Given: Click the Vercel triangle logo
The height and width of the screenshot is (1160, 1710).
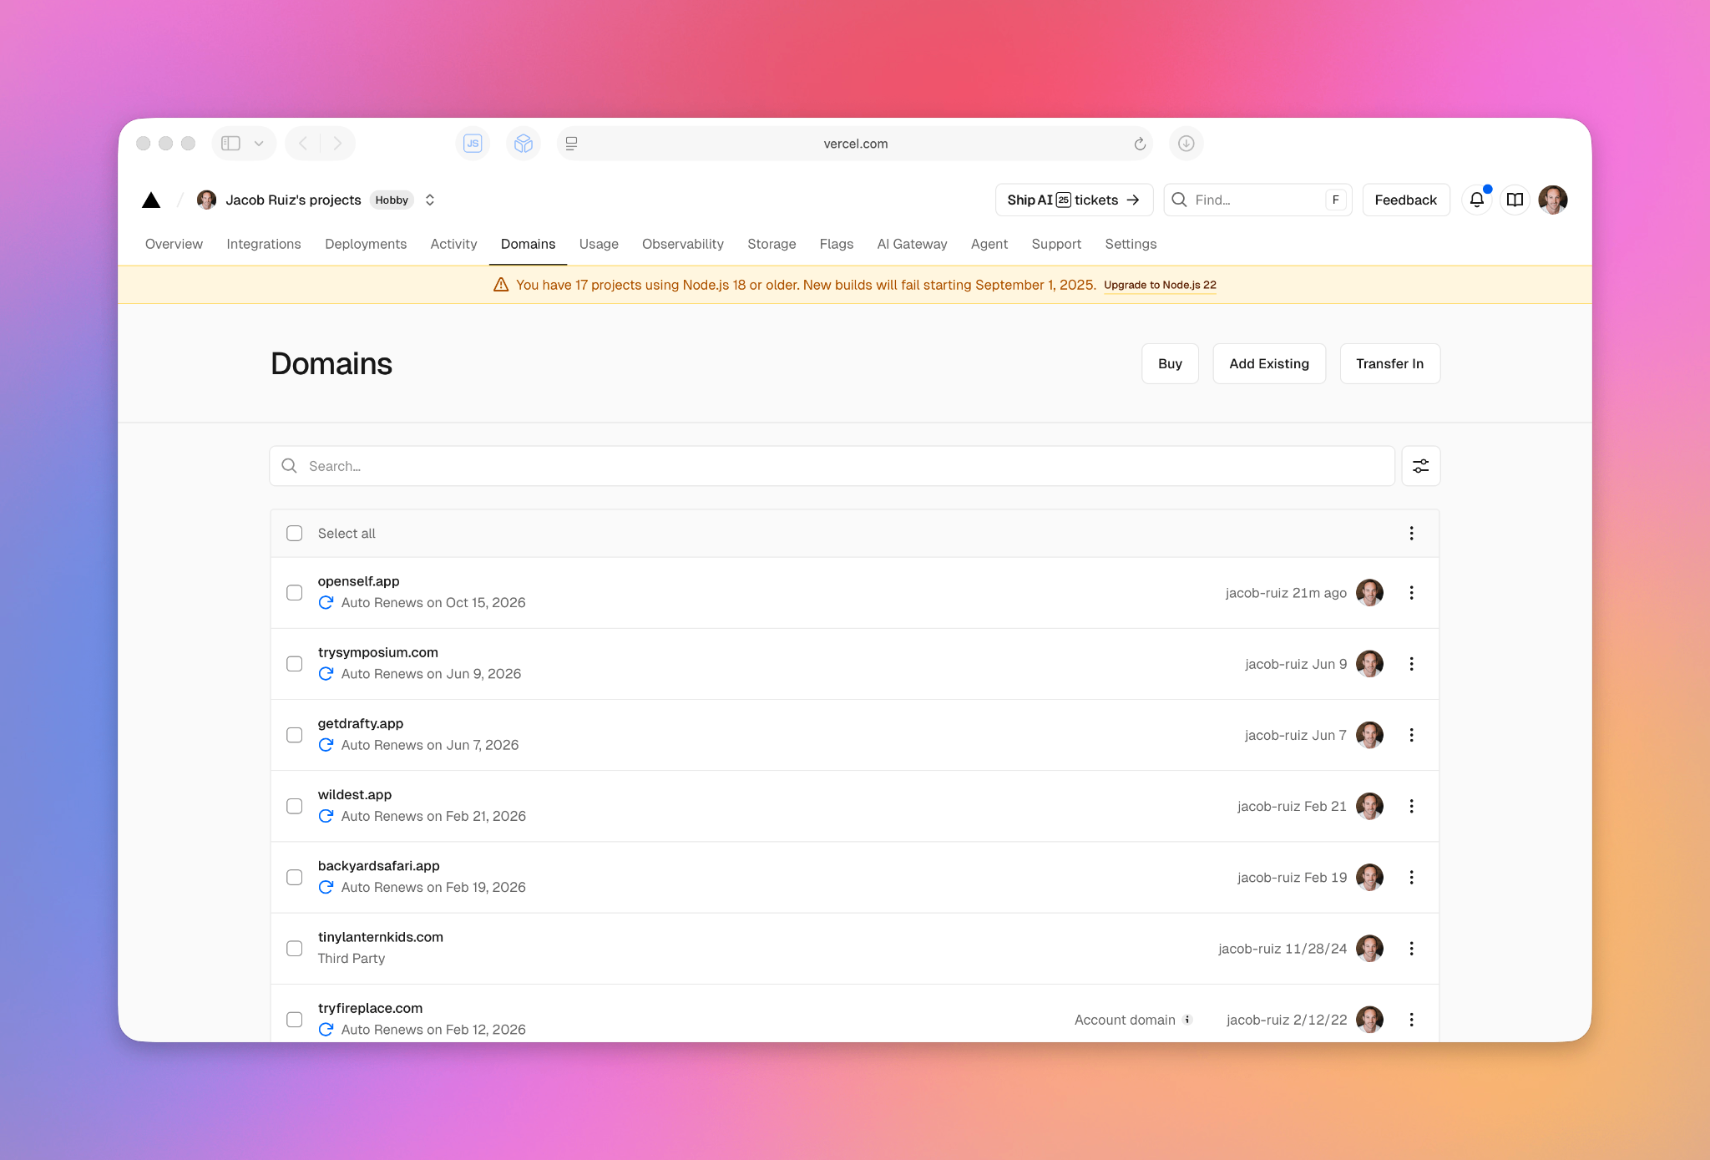Looking at the screenshot, I should point(151,200).
